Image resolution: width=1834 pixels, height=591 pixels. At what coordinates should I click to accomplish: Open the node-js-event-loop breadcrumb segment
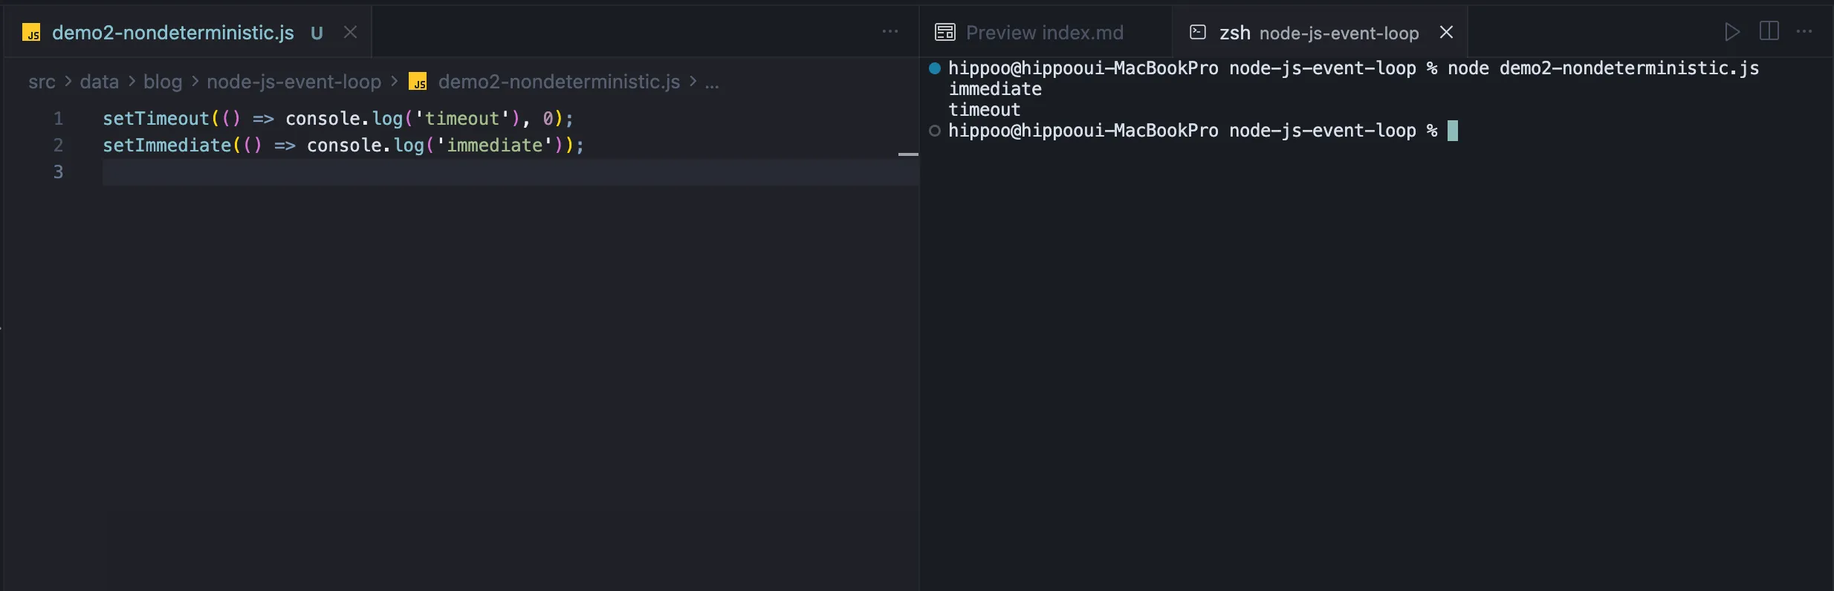[x=294, y=82]
